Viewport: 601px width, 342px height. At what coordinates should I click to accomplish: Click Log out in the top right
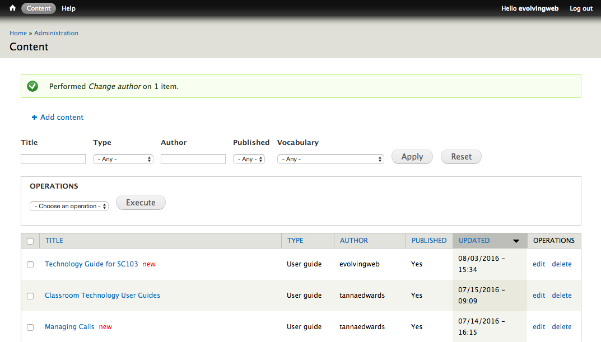tap(581, 8)
